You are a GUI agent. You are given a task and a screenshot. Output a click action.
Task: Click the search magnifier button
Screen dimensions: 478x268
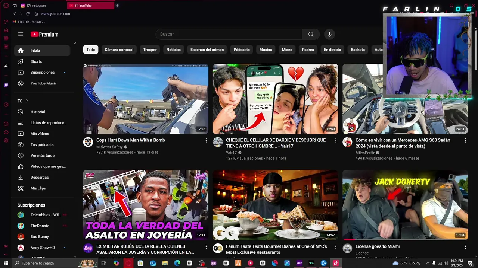[311, 34]
